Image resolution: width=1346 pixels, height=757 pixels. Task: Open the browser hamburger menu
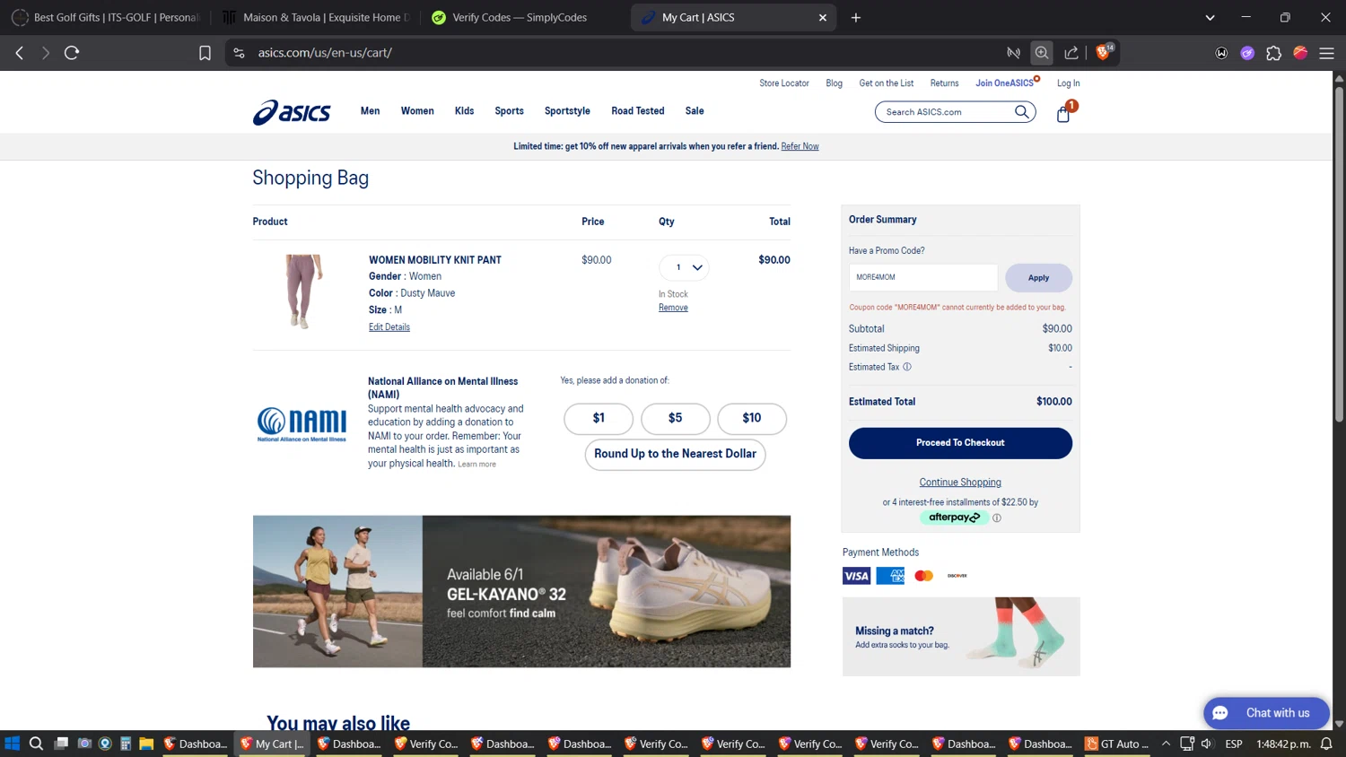1326,53
